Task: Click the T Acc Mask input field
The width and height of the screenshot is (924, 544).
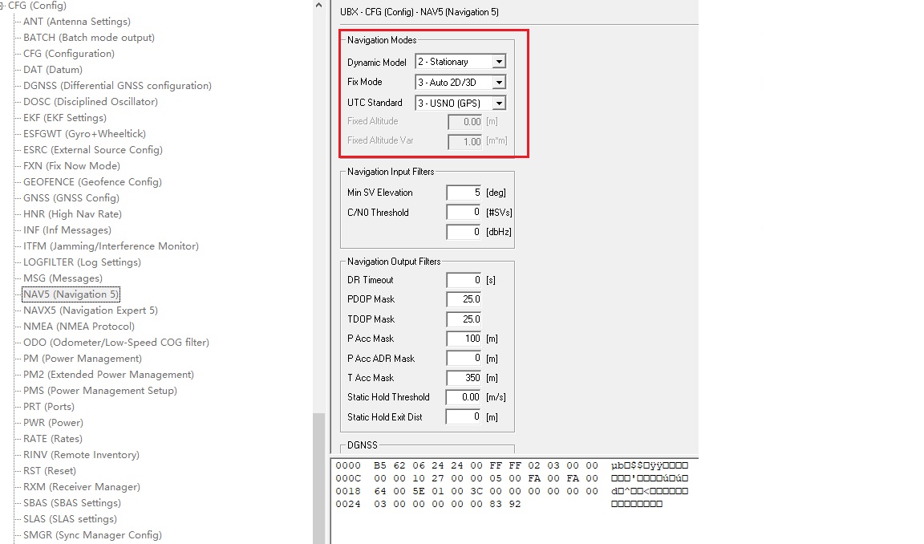Action: click(461, 377)
